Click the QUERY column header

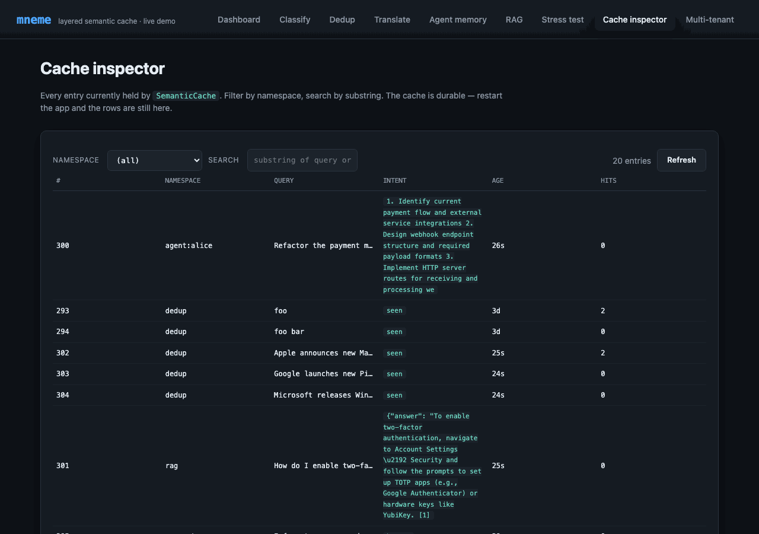tap(283, 180)
